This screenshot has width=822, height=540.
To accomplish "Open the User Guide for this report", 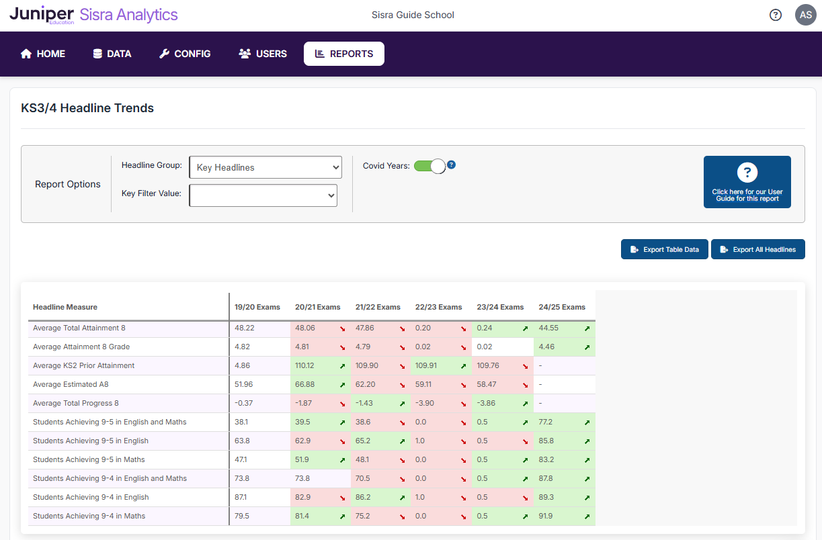I will pyautogui.click(x=747, y=181).
